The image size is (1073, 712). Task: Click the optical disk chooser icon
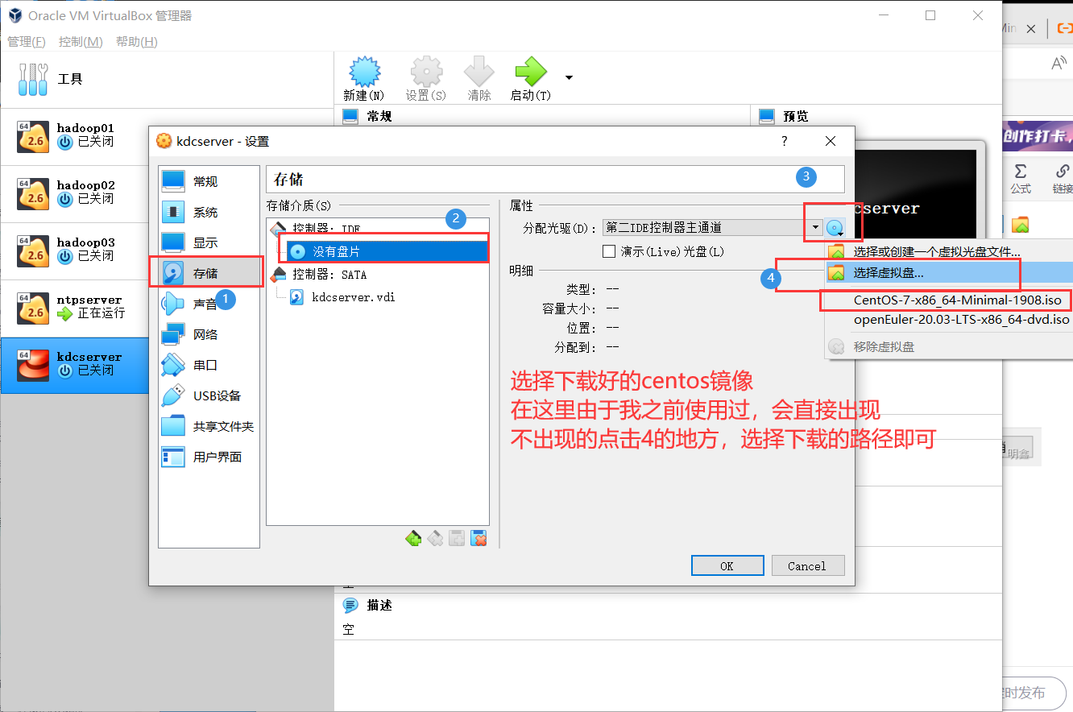click(x=835, y=228)
